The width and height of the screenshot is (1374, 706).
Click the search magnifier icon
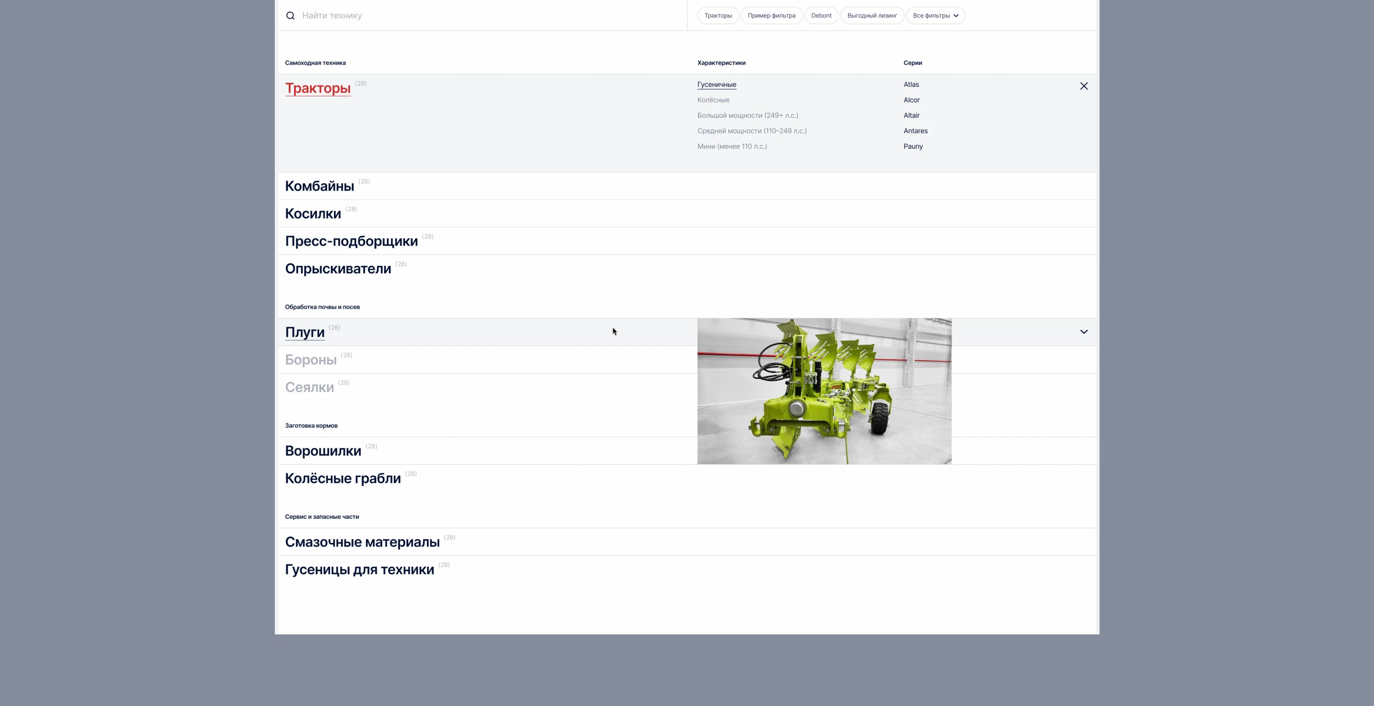tap(290, 15)
